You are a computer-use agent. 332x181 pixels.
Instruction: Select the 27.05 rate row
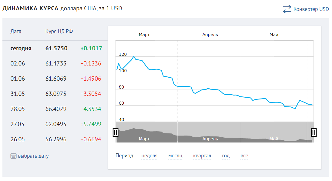point(56,124)
